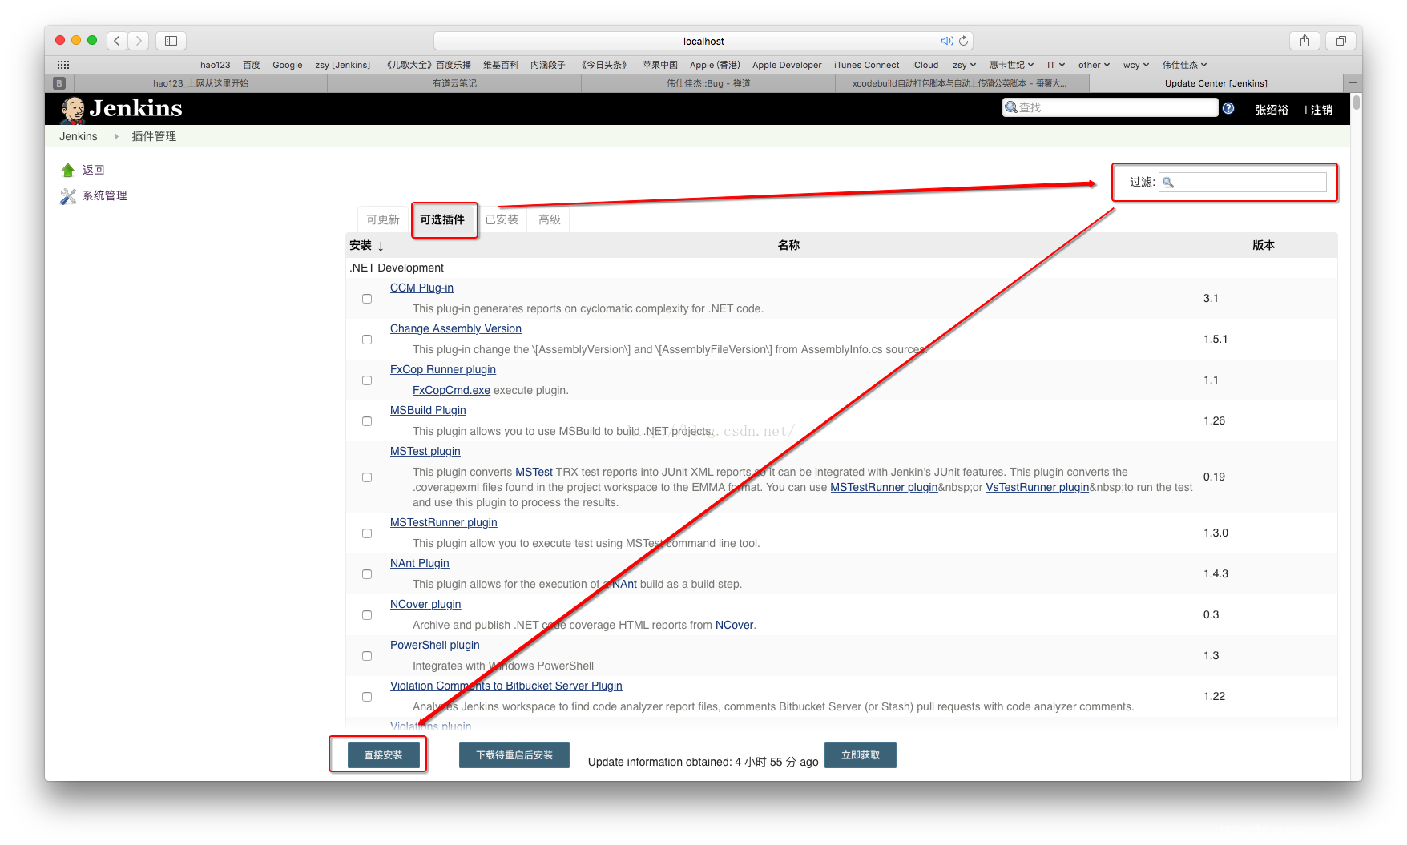Go back with Safari's back arrow

(117, 41)
